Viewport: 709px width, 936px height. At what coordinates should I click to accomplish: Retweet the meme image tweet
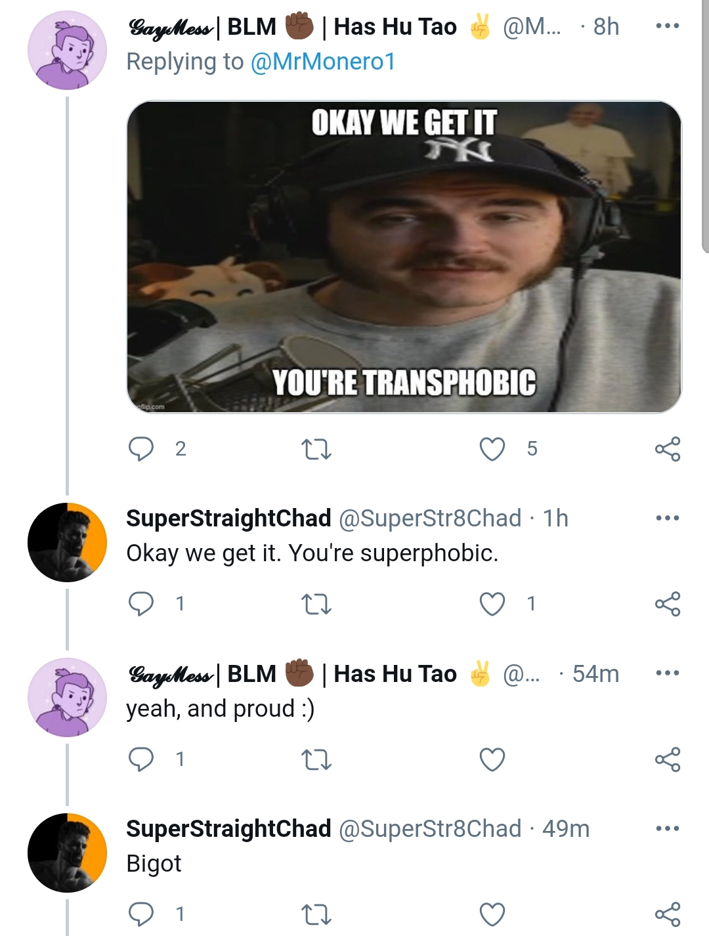[316, 450]
